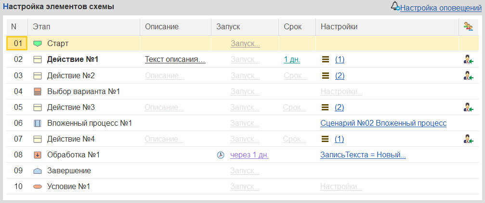The height and width of the screenshot is (203, 485).
Task: Select row number 01 cell
Action: point(17,44)
